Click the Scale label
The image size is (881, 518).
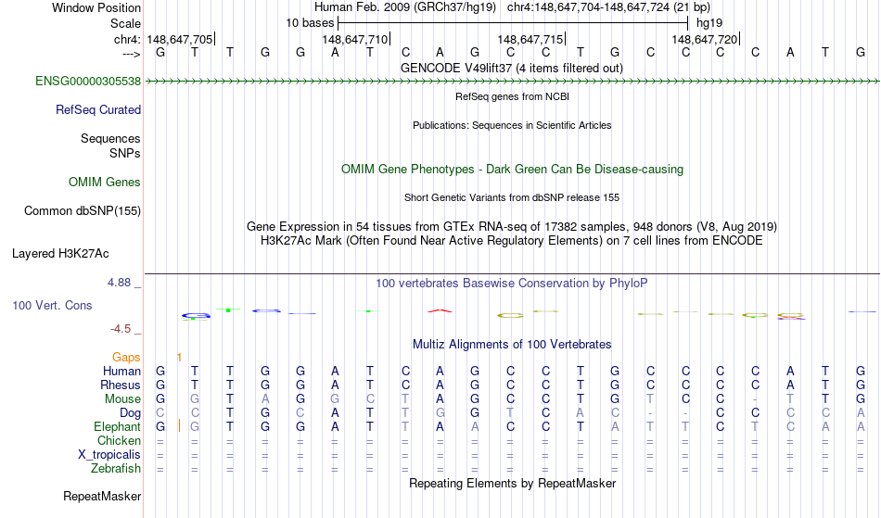click(x=126, y=23)
